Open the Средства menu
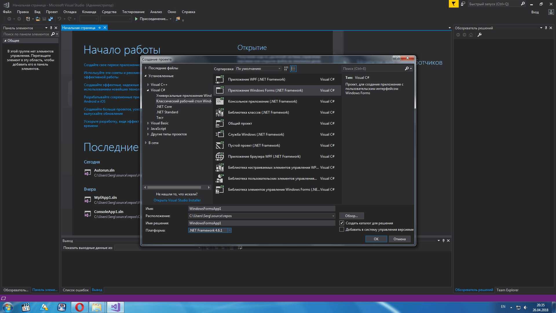The height and width of the screenshot is (313, 556). click(109, 12)
